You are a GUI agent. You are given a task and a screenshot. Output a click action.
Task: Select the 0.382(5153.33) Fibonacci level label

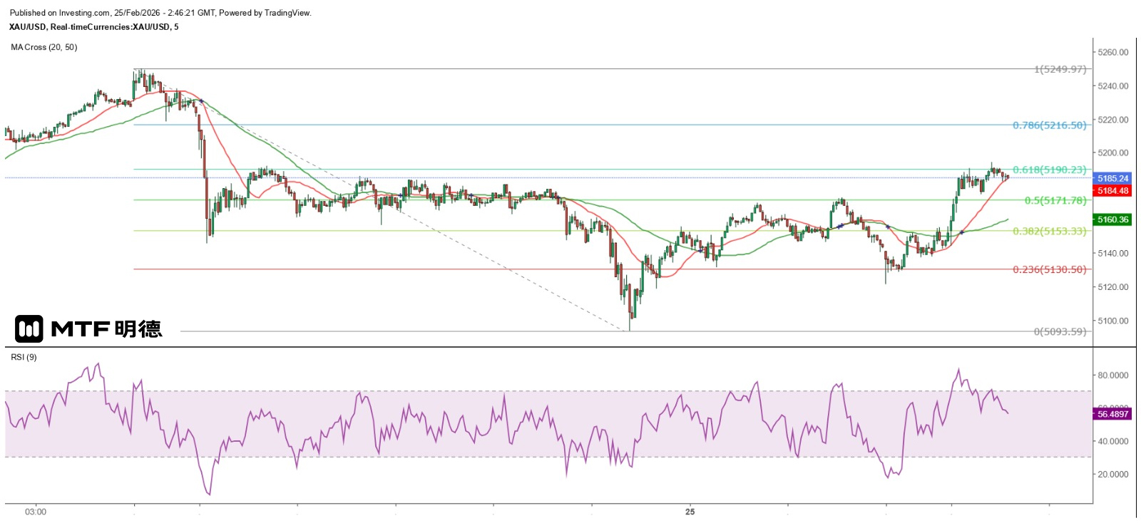pos(1049,231)
